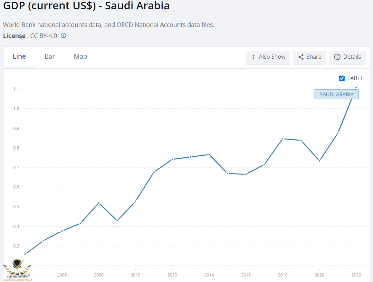Click the SAUDI ARABIA series label tag
The width and height of the screenshot is (373, 282).
click(336, 94)
